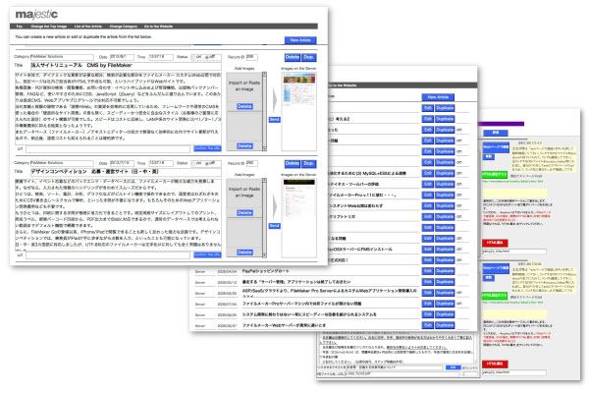This screenshot has width=589, height=393.
Task: Open the Top menu item
Action: pos(19,27)
